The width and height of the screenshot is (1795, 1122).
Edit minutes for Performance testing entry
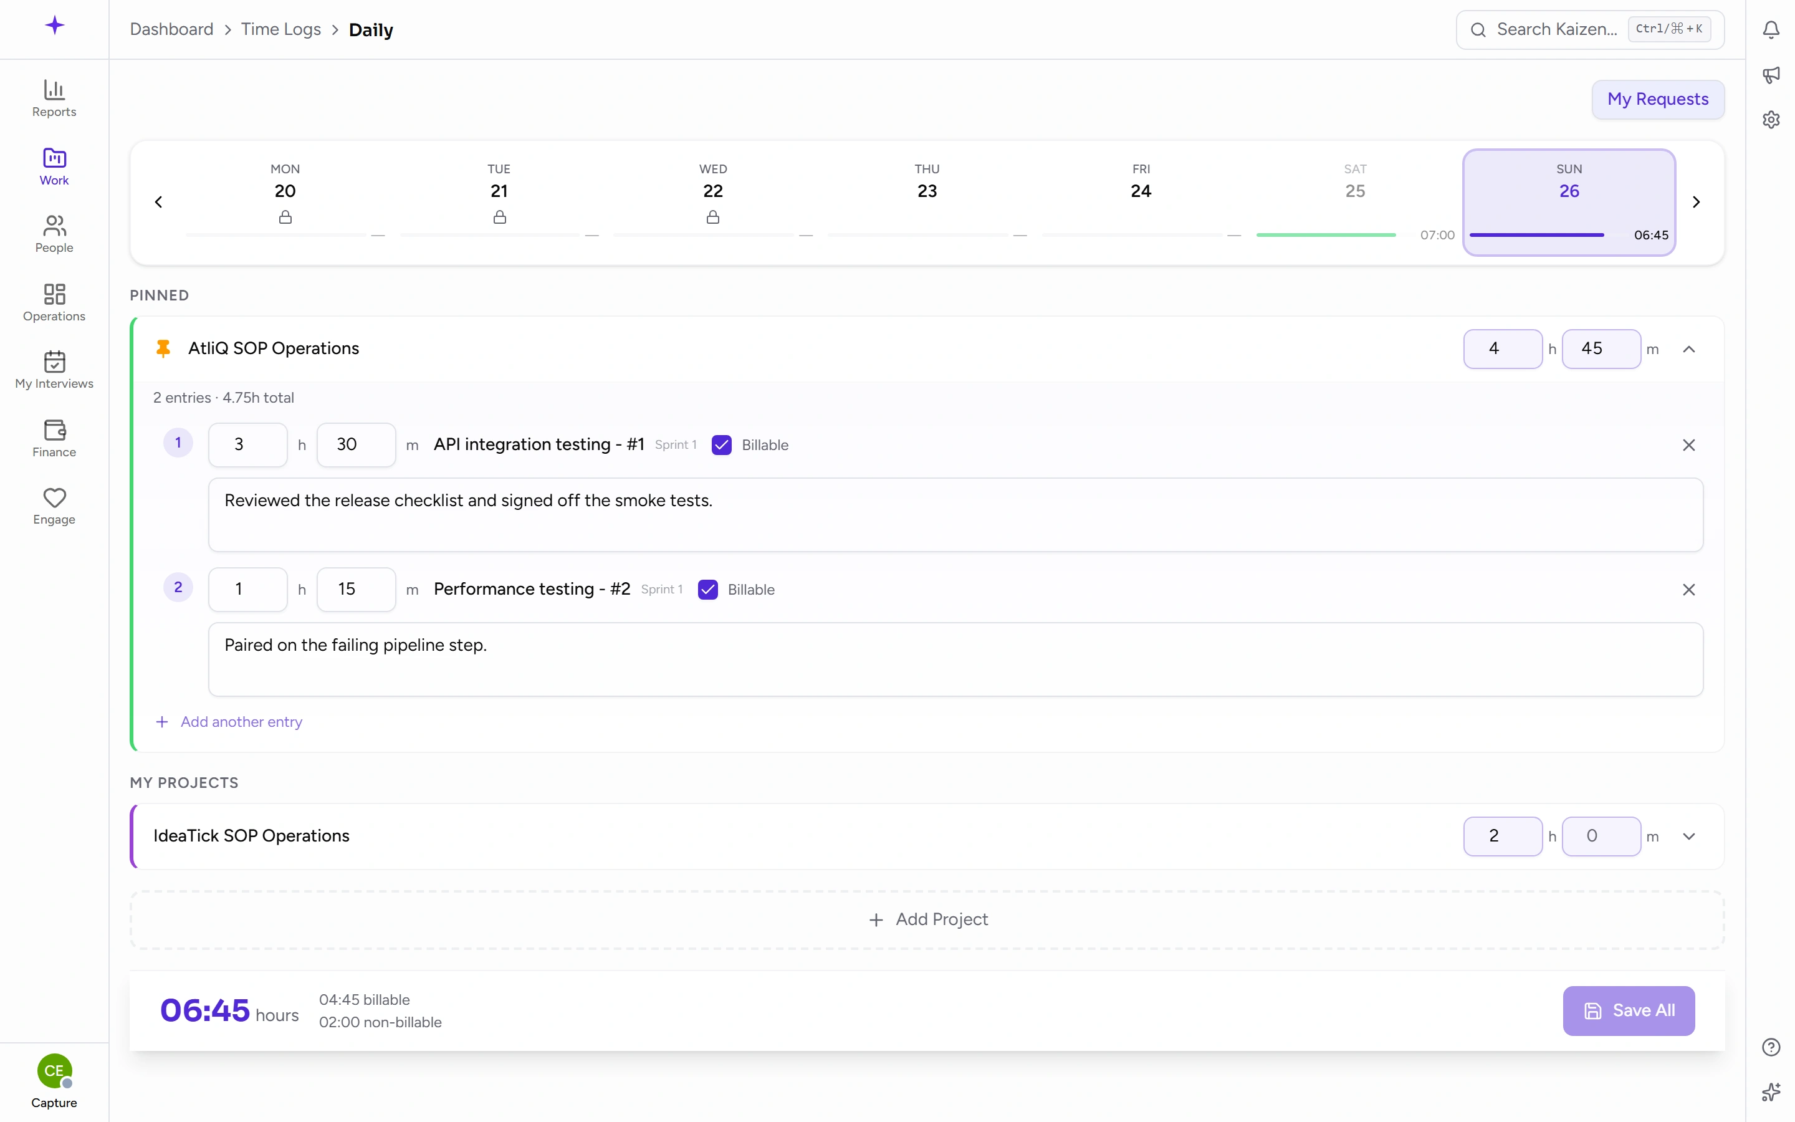[356, 590]
